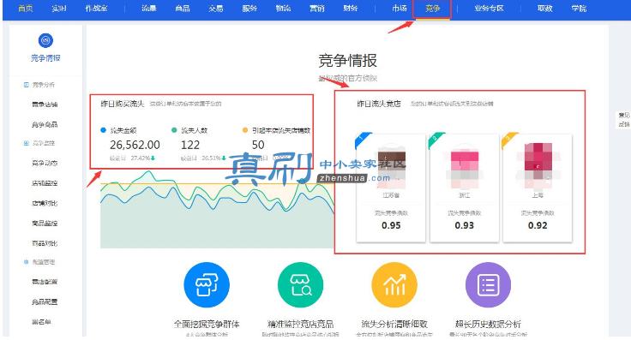Go to the 服务 navigation tab
631x340 pixels.
point(249,9)
